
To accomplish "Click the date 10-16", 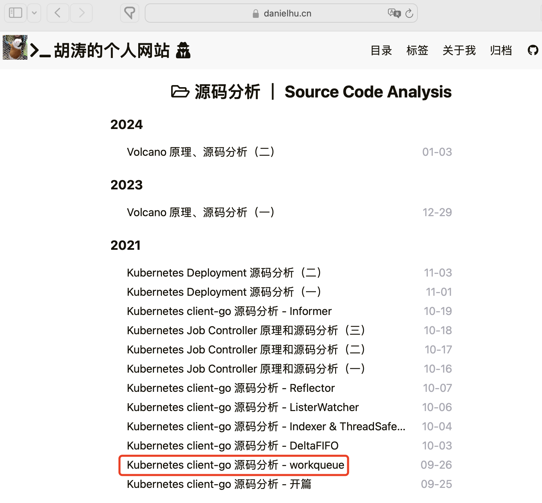I will point(438,369).
